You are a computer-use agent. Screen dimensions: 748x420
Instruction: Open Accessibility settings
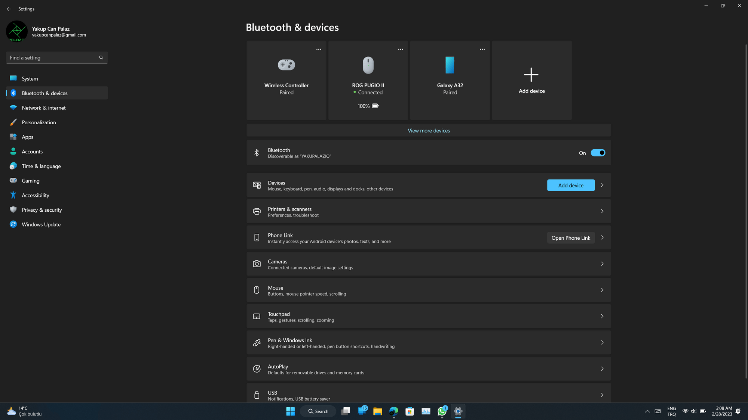pyautogui.click(x=57, y=195)
